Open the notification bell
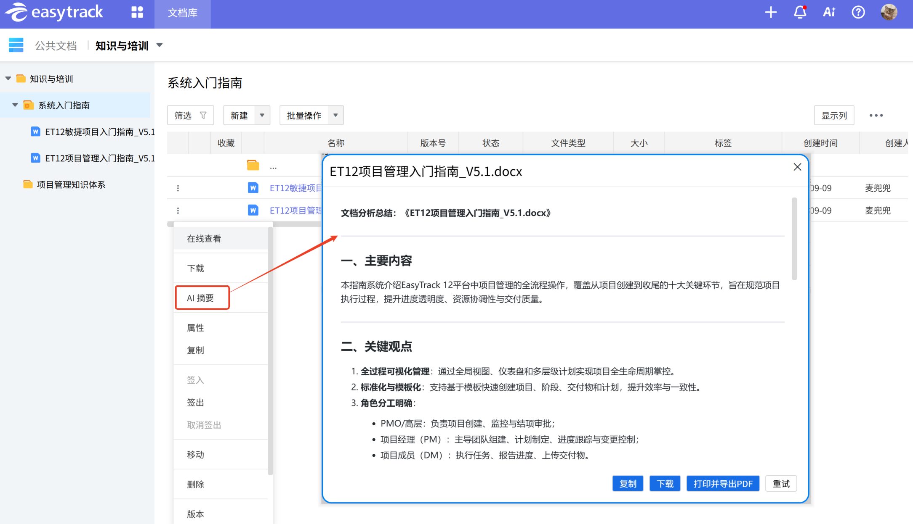The width and height of the screenshot is (913, 524). pyautogui.click(x=800, y=12)
